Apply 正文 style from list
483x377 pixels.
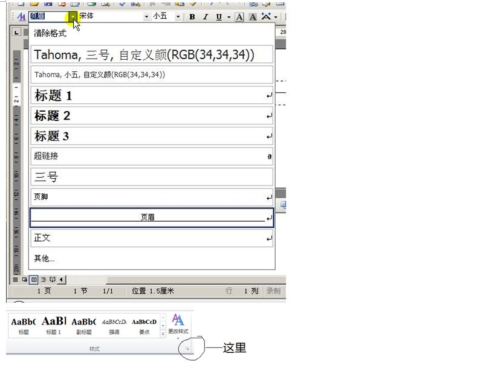pos(152,238)
